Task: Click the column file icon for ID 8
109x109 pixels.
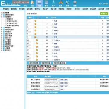Action: 35,30
